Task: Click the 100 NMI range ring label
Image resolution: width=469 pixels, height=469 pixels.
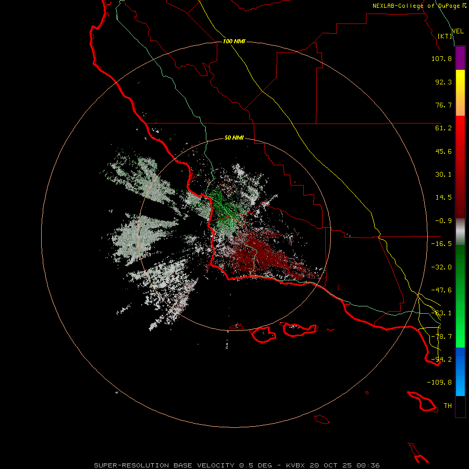Action: [234, 41]
